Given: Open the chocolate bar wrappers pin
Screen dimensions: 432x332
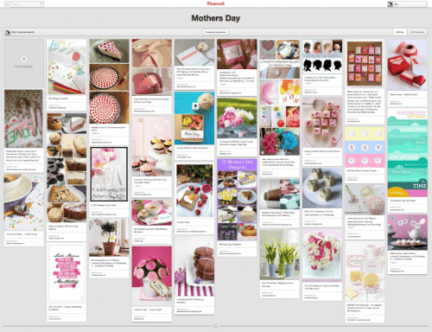Looking at the screenshot, I should 280,194.
